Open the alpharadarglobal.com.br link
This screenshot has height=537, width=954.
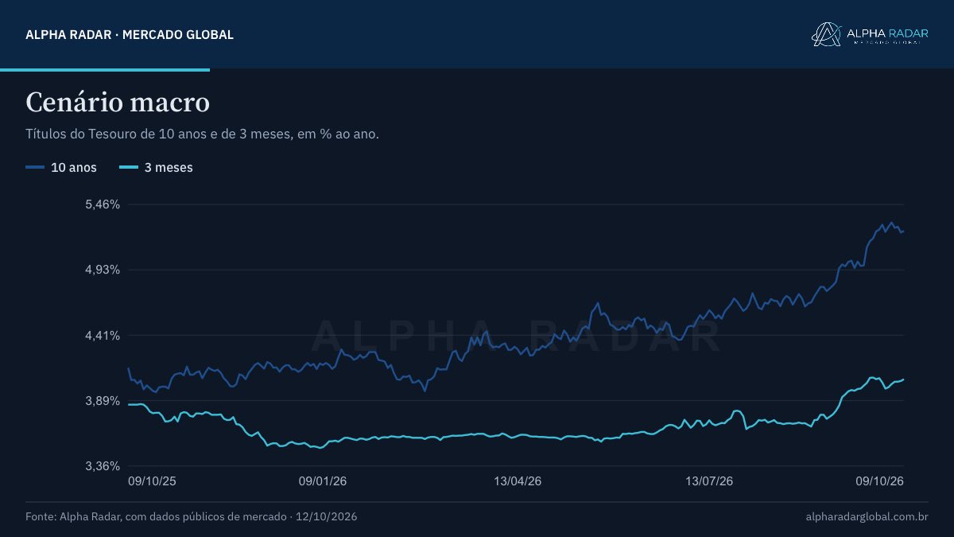pos(867,517)
